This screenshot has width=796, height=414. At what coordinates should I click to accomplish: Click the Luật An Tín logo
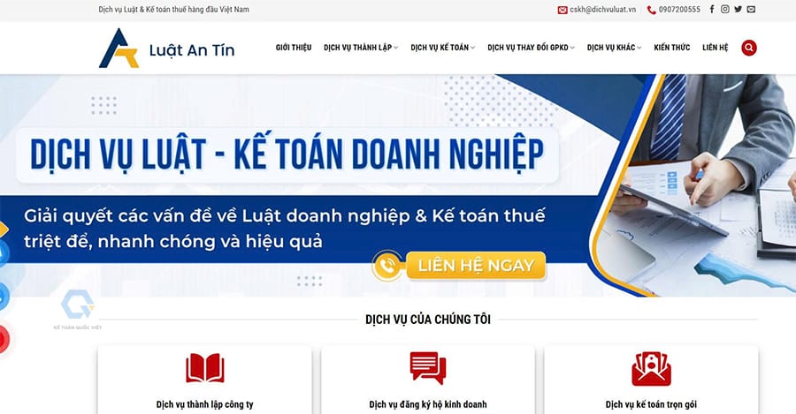pos(166,49)
